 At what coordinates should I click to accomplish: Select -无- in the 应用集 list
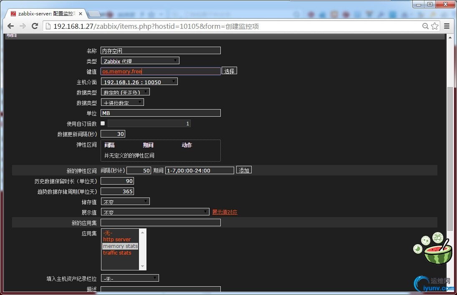coord(120,233)
